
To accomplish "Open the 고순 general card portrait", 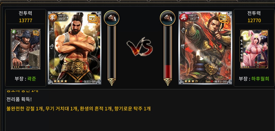I will pos(74,48).
